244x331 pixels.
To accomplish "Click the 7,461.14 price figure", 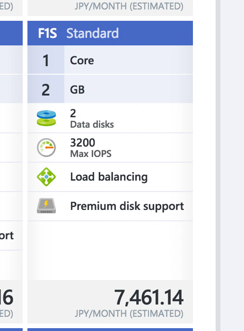I will click(148, 297).
